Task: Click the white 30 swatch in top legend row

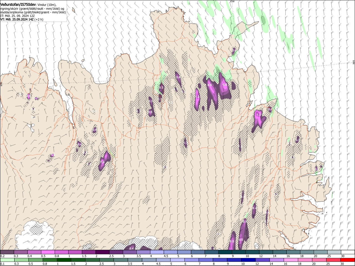Action: click(x=348, y=252)
